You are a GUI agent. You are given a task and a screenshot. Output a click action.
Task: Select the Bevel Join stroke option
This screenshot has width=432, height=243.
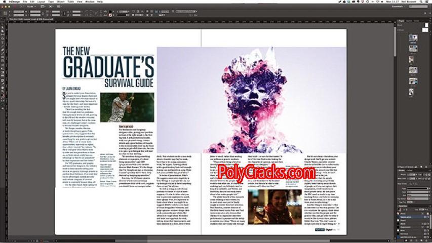click(429, 179)
